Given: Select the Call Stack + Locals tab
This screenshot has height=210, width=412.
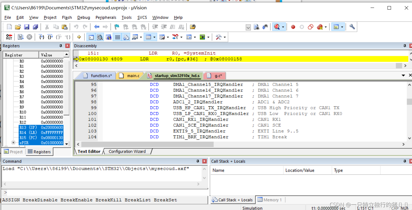Looking at the screenshot, I should coord(232,200).
